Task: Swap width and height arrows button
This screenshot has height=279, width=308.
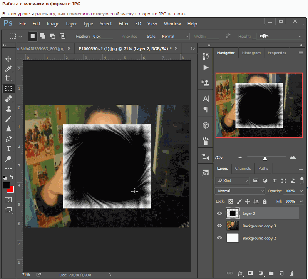Action: click(x=228, y=36)
